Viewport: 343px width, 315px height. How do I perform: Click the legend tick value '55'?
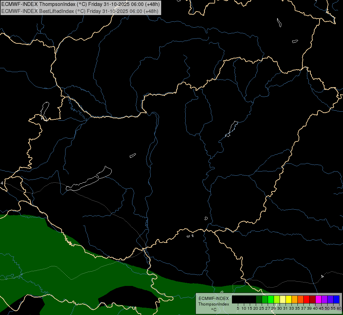[333, 308]
